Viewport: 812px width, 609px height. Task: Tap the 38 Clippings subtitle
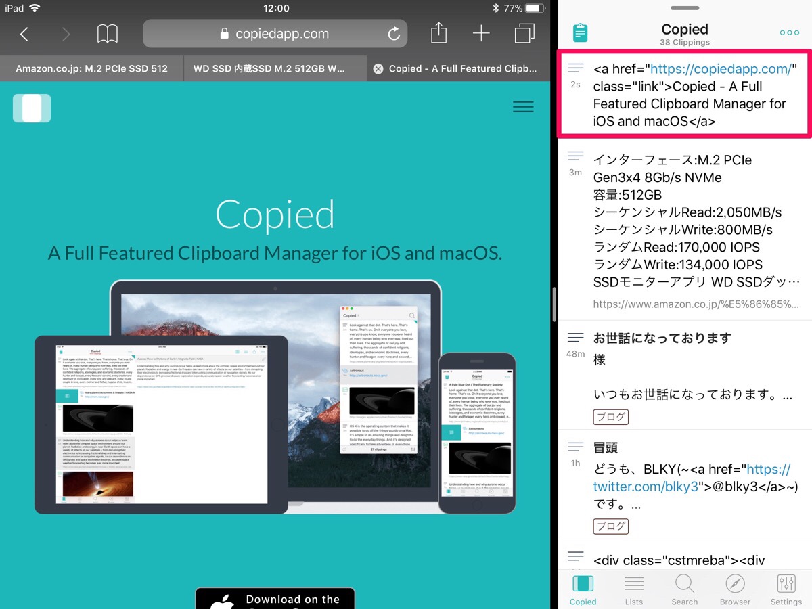[x=685, y=43]
